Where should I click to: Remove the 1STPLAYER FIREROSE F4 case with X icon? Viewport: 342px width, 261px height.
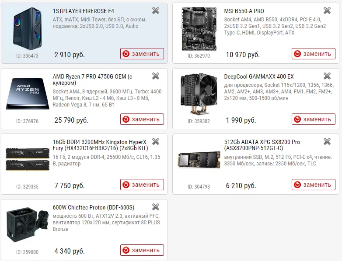[156, 10]
